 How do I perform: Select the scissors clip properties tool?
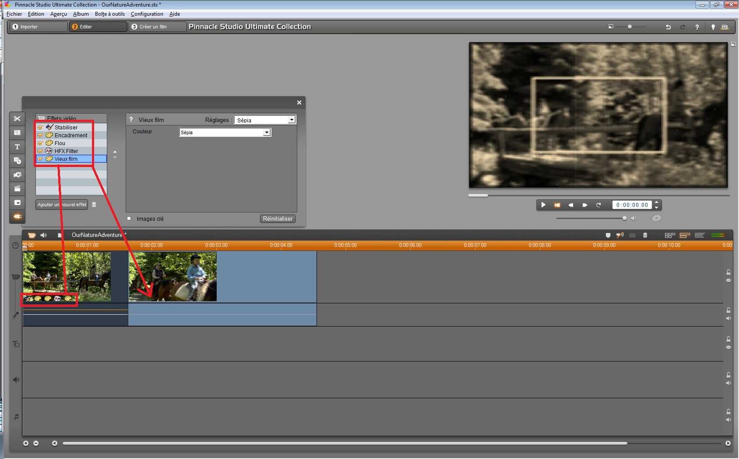pos(17,119)
